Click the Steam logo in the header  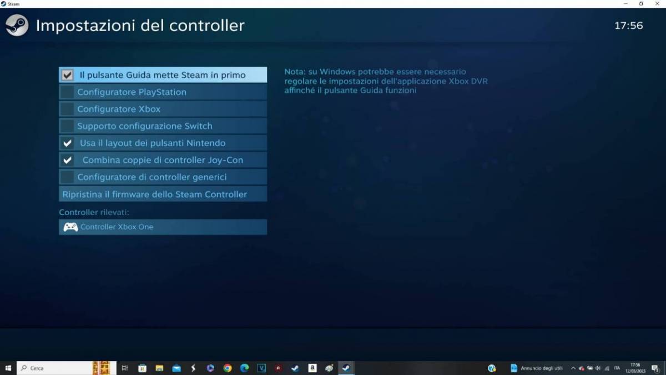point(17,25)
